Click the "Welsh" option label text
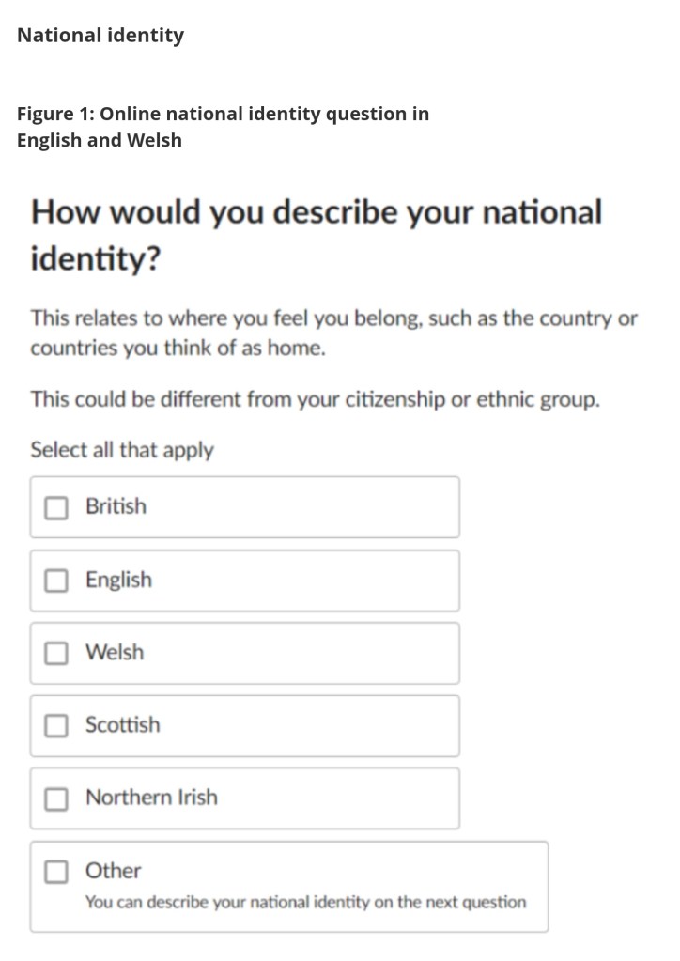This screenshot has width=680, height=961. (x=115, y=652)
